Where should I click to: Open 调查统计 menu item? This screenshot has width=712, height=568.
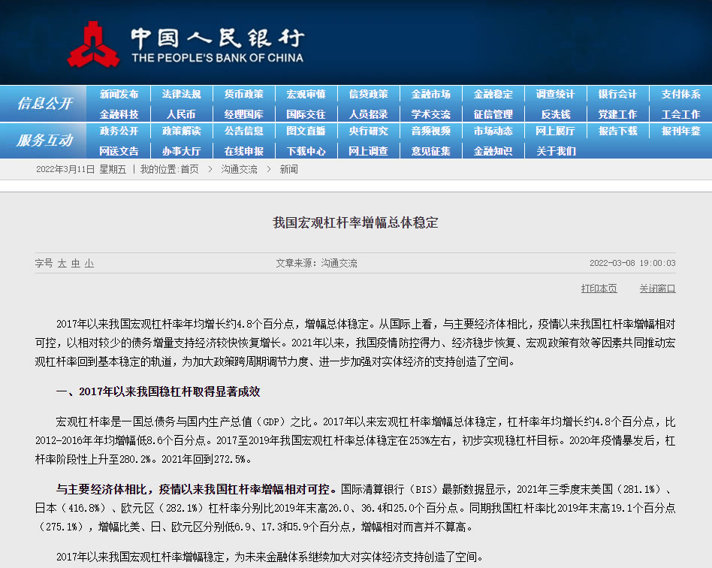click(555, 95)
